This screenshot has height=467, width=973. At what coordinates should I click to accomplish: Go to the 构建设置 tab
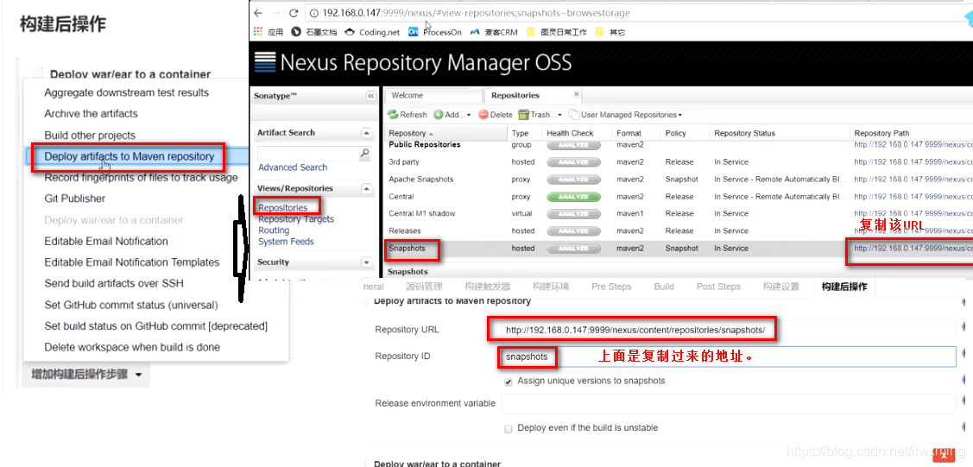781,287
